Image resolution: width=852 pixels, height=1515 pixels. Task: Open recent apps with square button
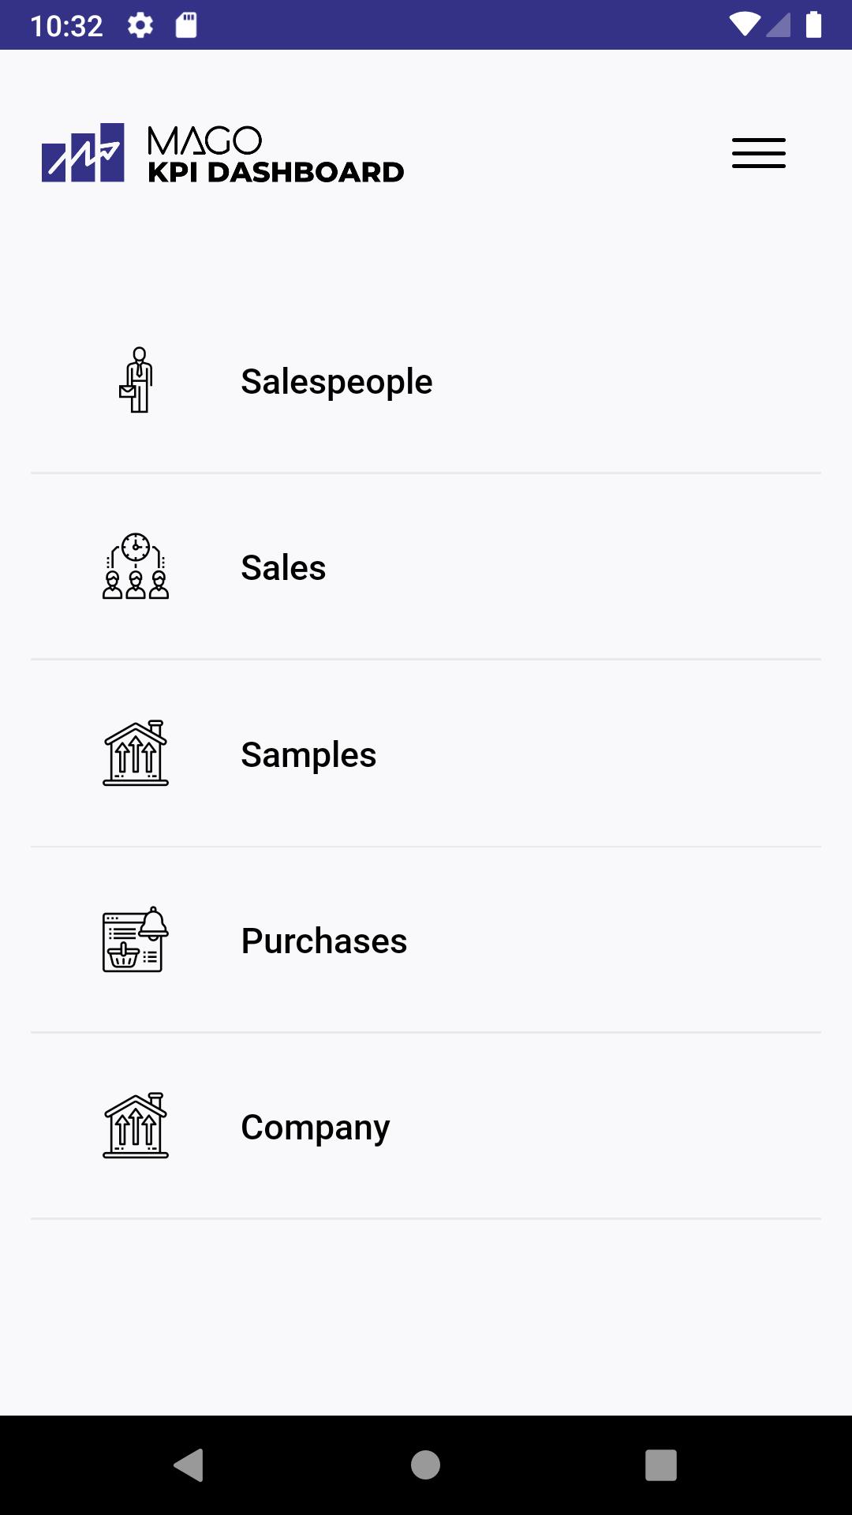point(661,1465)
